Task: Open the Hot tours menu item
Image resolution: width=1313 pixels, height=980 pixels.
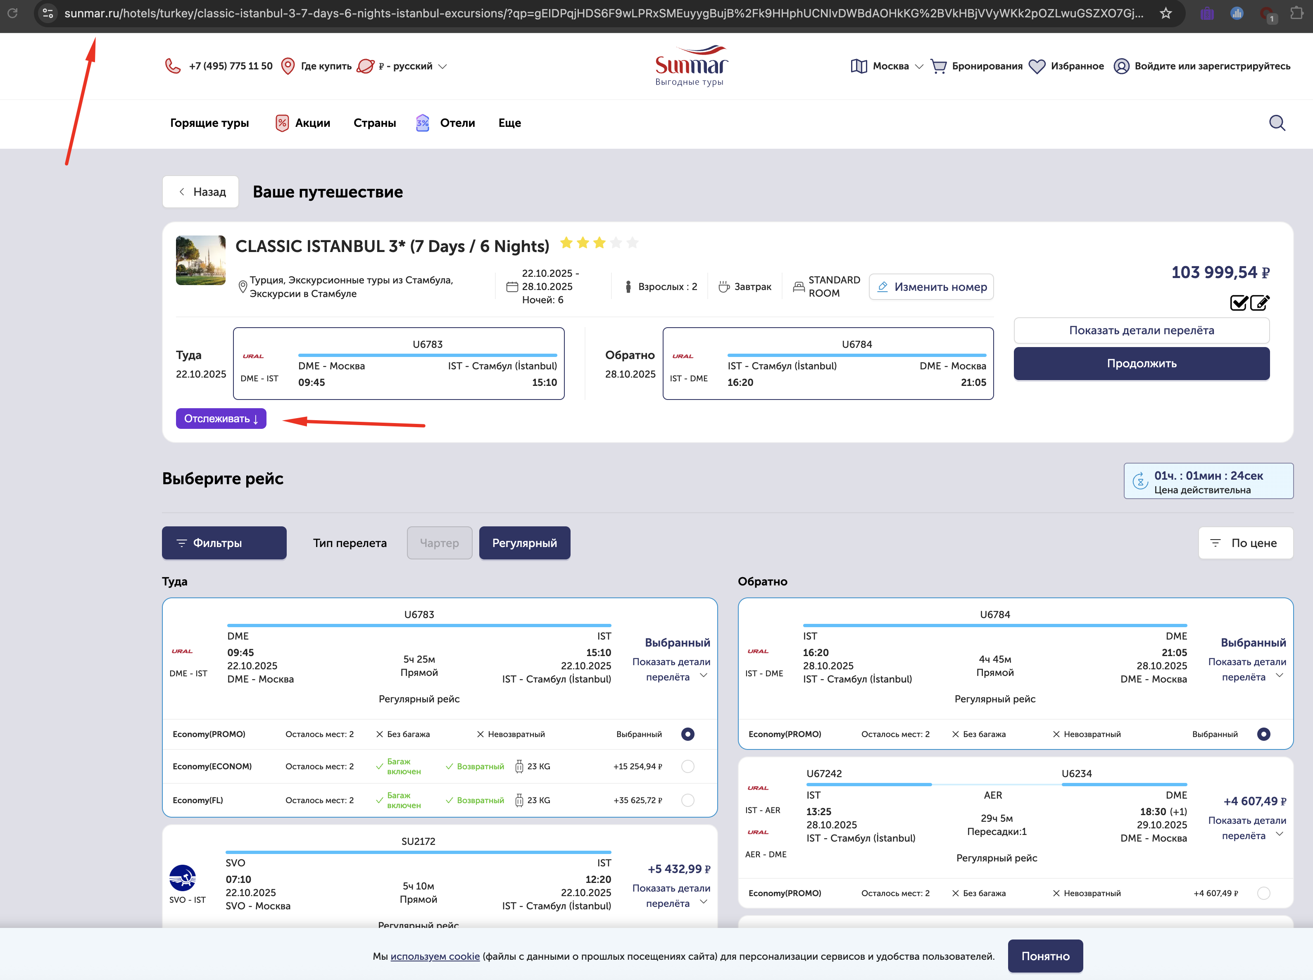Action: click(x=209, y=123)
